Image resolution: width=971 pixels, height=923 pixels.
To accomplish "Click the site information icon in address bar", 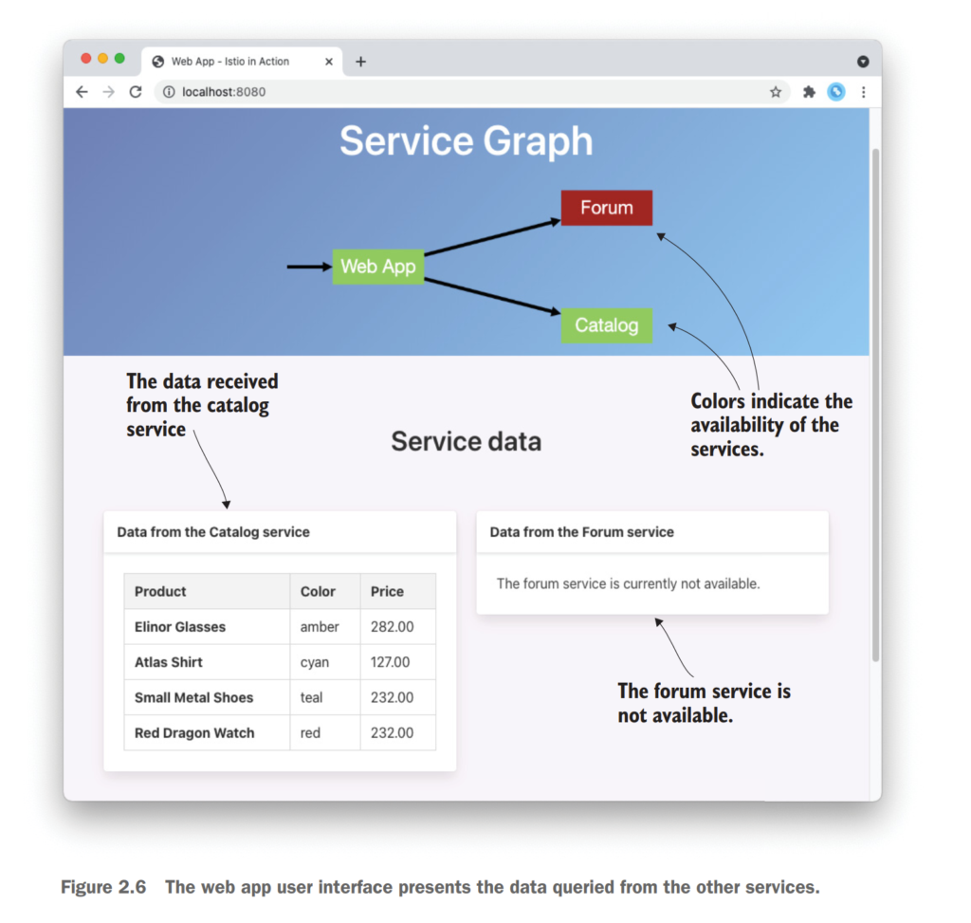I will coord(169,92).
